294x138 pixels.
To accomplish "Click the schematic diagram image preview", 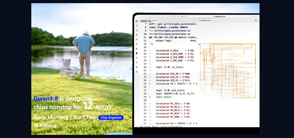I will [228, 71].
